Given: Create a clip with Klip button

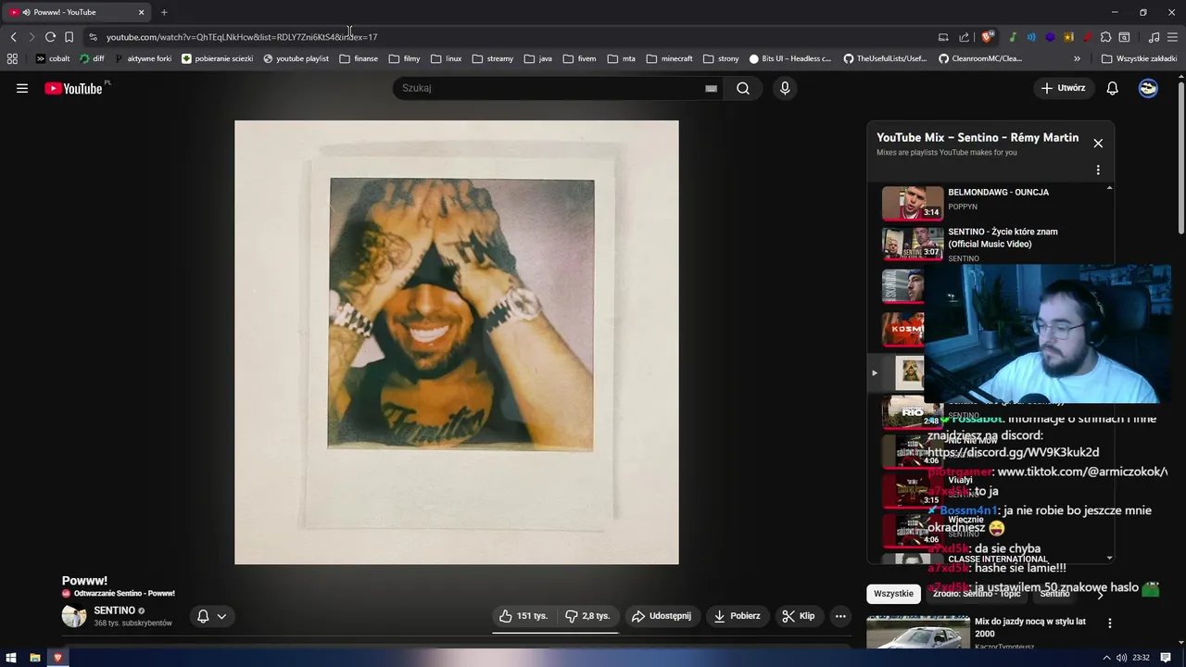Looking at the screenshot, I should (798, 616).
